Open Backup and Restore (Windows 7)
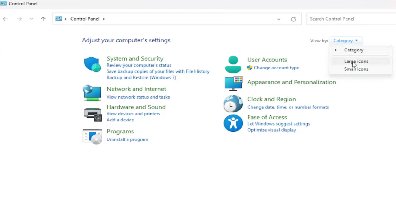Screen dimensions: 396x202 click(x=141, y=77)
